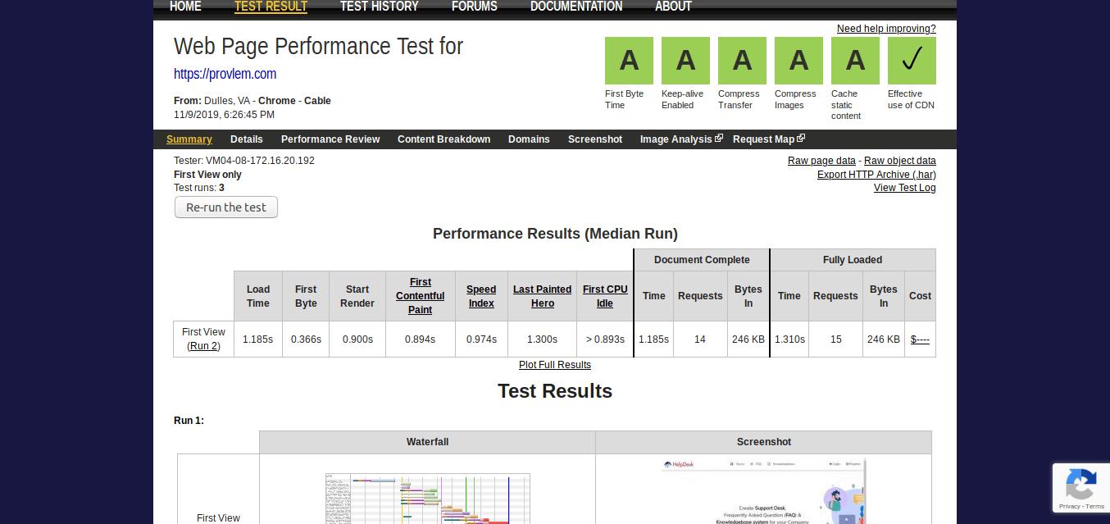Click the $---- cost link
1110x524 pixels.
920,339
